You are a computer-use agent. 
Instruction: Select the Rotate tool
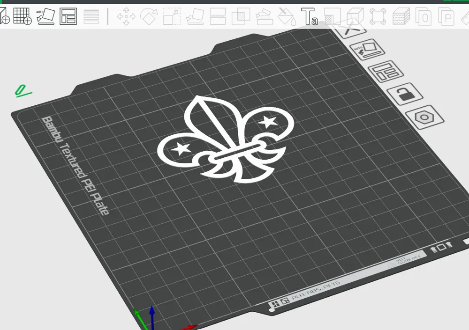pyautogui.click(x=149, y=16)
